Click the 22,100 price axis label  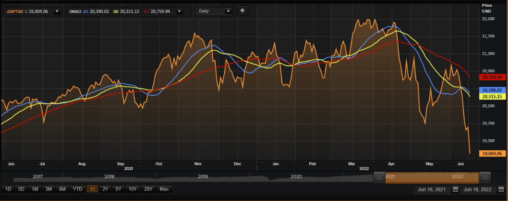488,19
